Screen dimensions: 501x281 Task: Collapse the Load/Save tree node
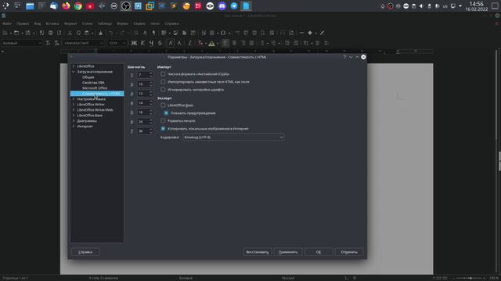[74, 72]
